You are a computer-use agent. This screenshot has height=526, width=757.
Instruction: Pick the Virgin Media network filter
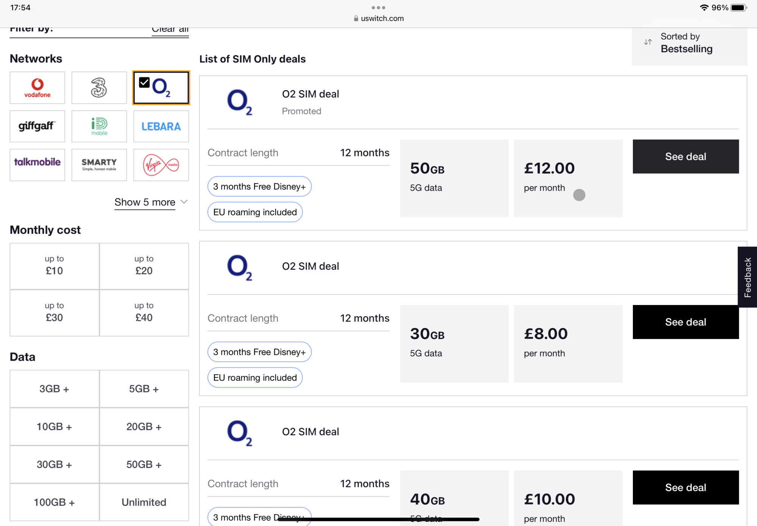click(x=161, y=165)
